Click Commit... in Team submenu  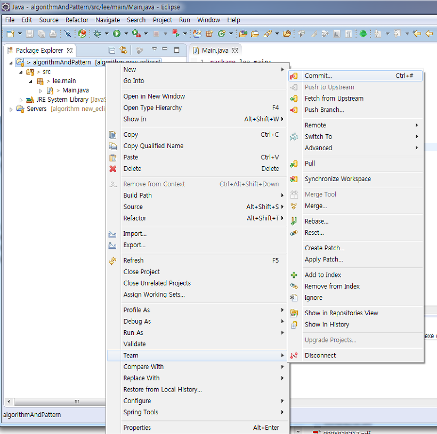[355, 76]
